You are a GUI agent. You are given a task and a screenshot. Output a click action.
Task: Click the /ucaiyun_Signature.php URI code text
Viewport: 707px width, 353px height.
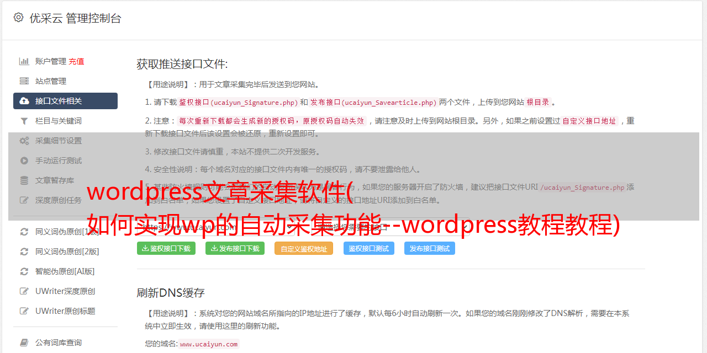[582, 187]
